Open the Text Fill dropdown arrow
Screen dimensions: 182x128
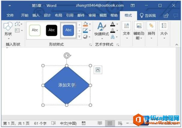tap(117, 24)
